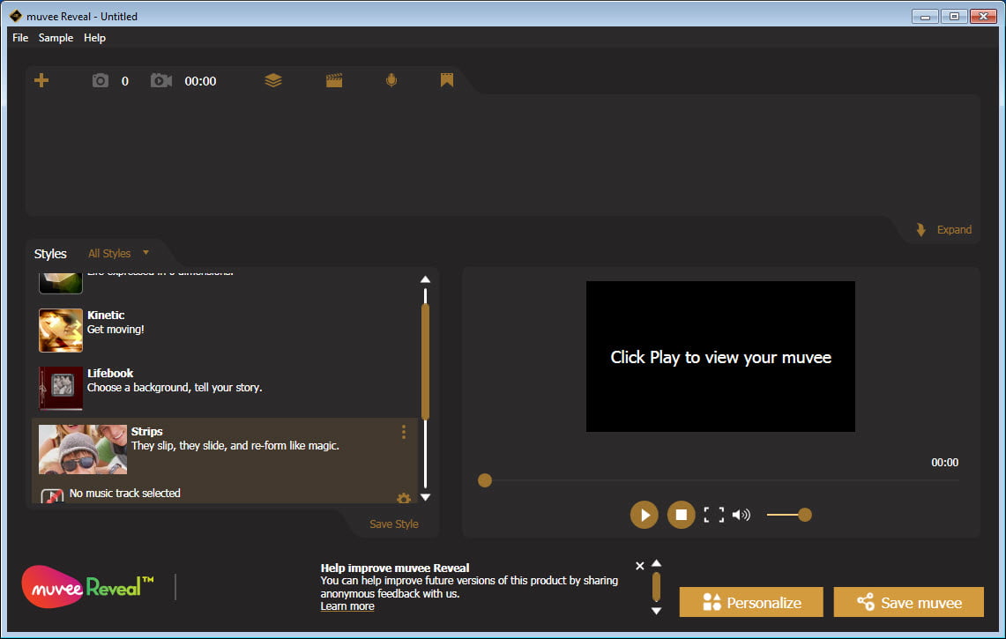Click the no music track icon
Image resolution: width=1006 pixels, height=639 pixels.
(x=52, y=495)
